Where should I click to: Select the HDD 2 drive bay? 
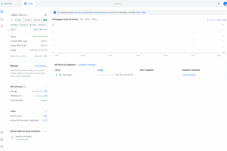pos(28,20)
